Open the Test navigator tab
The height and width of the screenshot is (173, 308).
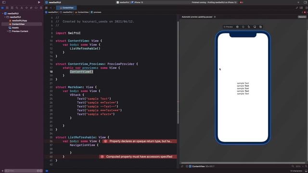pos(26,8)
